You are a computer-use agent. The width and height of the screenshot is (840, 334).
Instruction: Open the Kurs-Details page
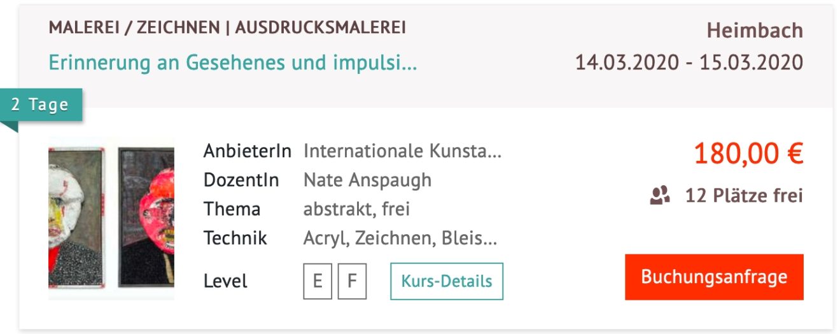[x=446, y=281]
